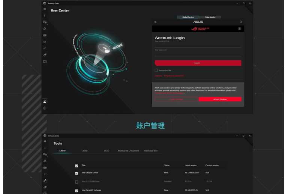Open Tools wrench icon in User Center sidebar

(x=45, y=48)
